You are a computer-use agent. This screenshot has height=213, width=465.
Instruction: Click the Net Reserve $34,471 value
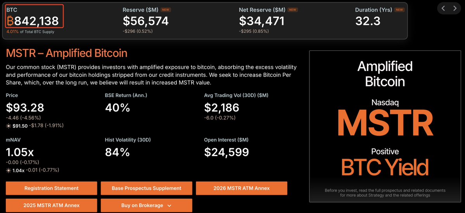click(261, 21)
